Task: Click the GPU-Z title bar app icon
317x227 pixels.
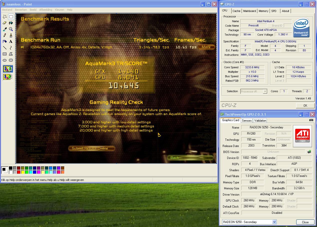Action: coord(222,114)
